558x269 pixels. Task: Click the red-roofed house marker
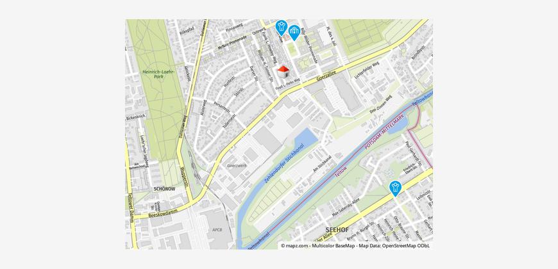[x=283, y=72]
